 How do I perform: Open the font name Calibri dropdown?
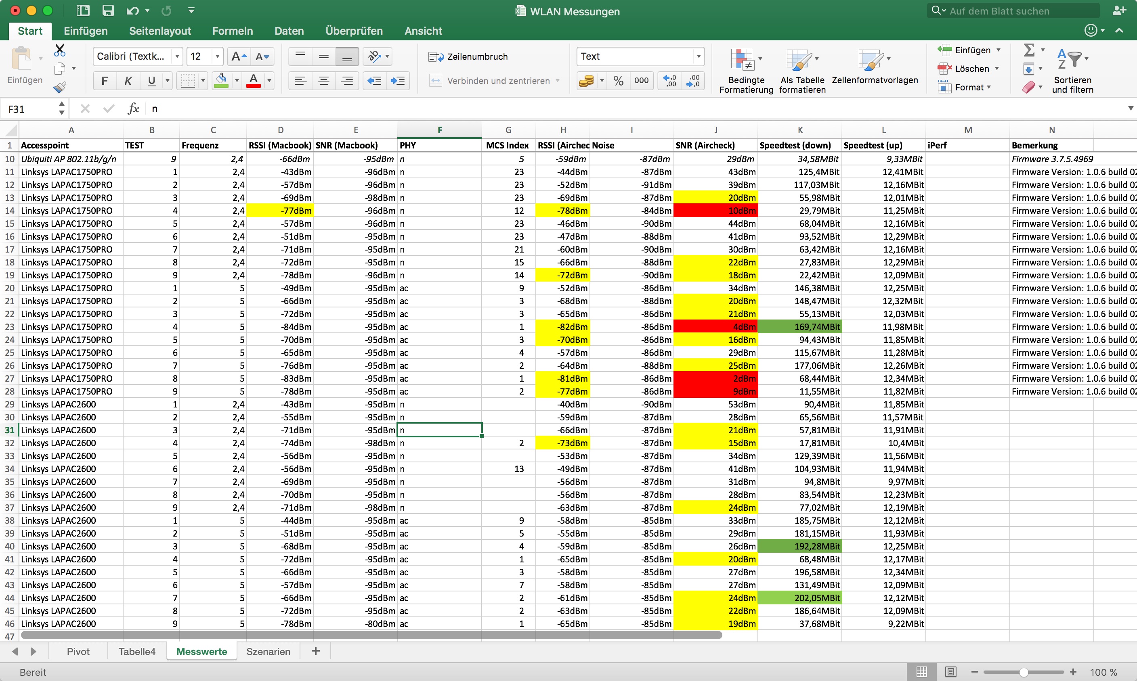(177, 56)
